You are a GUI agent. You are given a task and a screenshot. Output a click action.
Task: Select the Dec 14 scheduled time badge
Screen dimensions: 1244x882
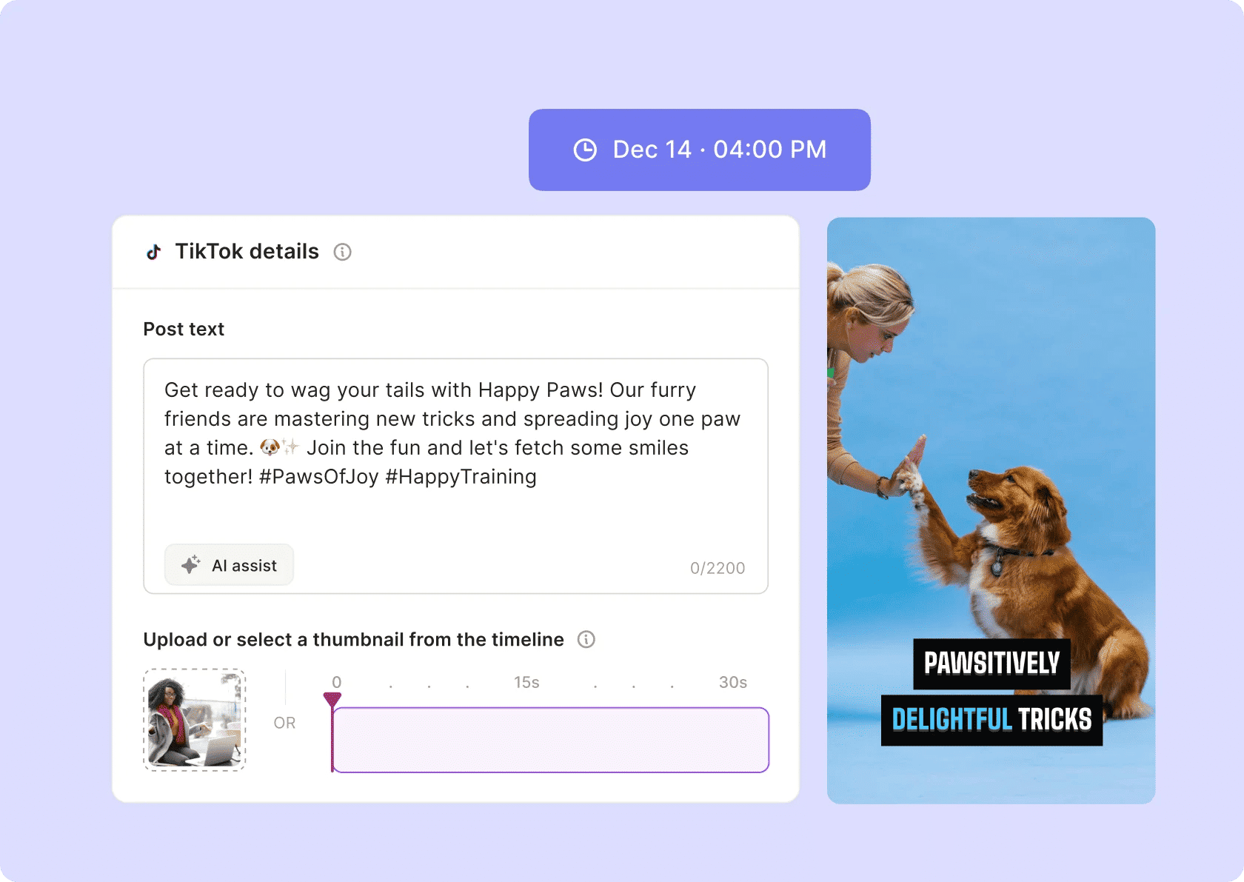pyautogui.click(x=699, y=150)
